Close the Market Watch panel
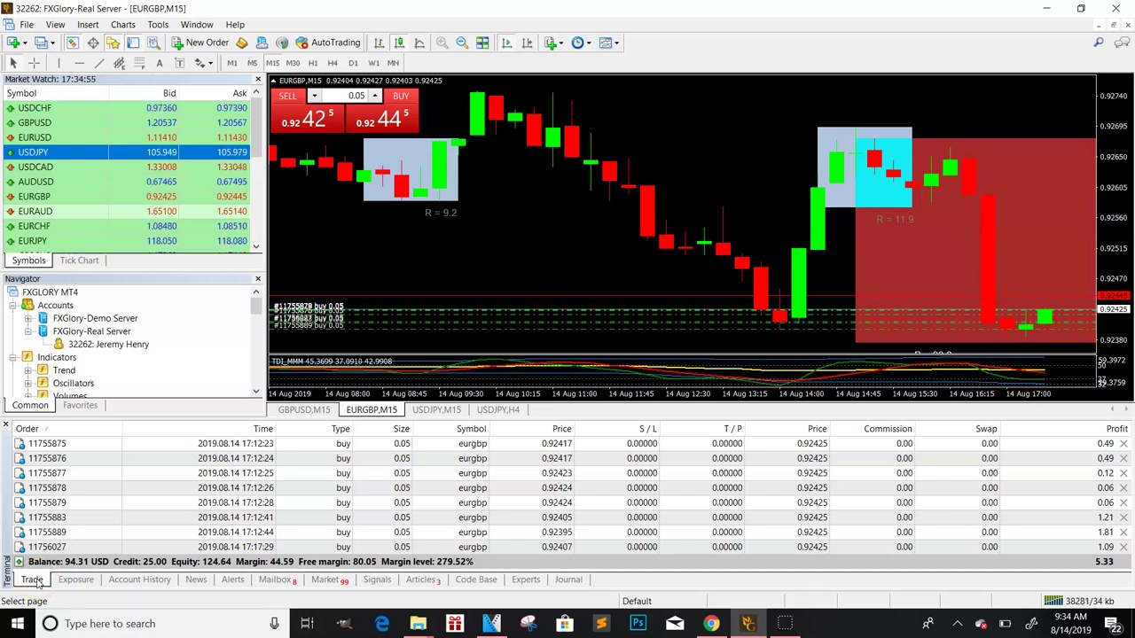The height and width of the screenshot is (638, 1135). (258, 79)
